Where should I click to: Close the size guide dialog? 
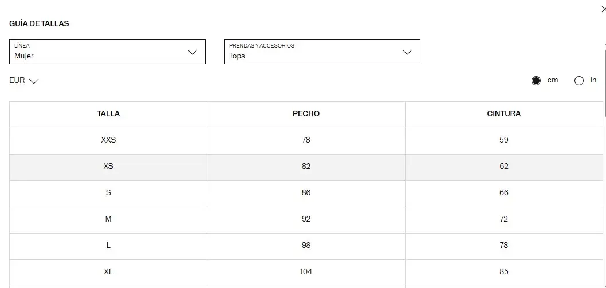[604, 9]
